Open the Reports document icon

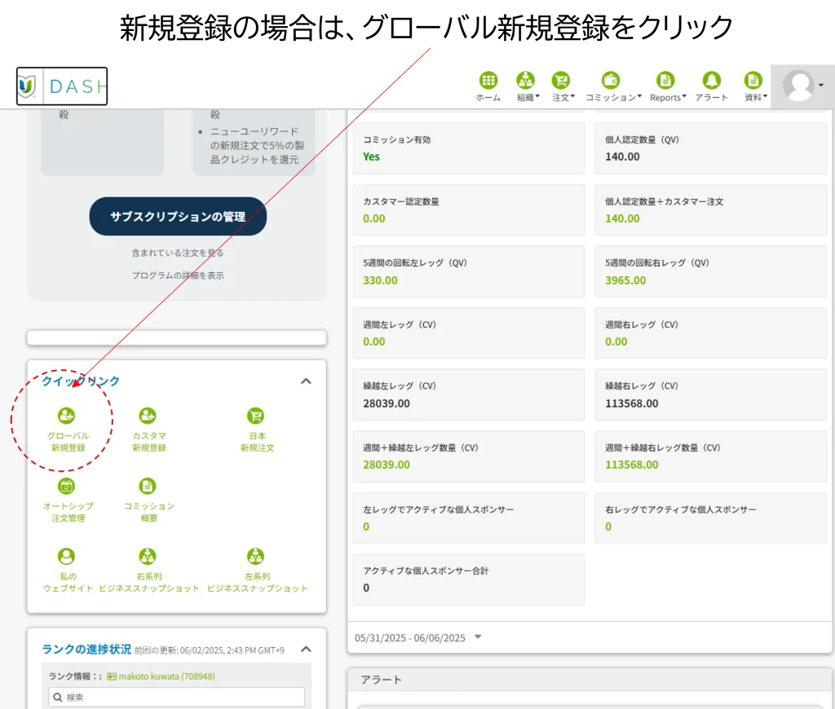(x=665, y=81)
